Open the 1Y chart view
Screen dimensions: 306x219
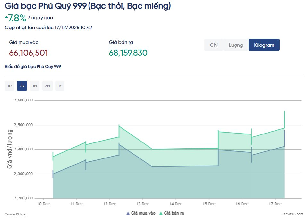pyautogui.click(x=60, y=86)
